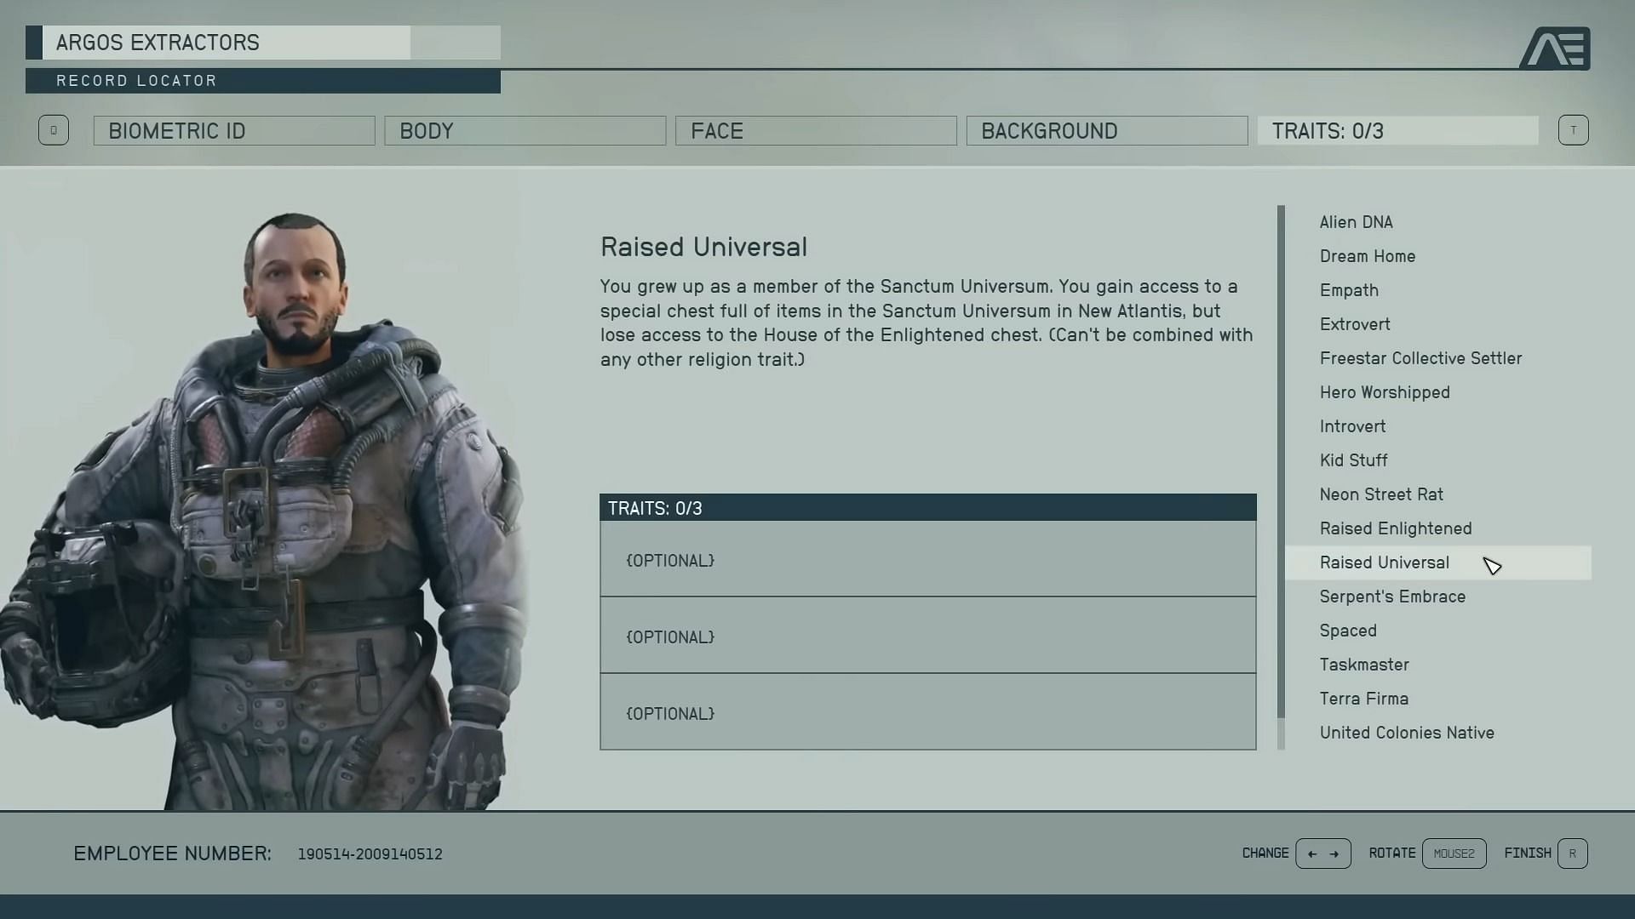Click the ROTATE MOUSE2 button
The height and width of the screenshot is (919, 1635).
(1454, 853)
